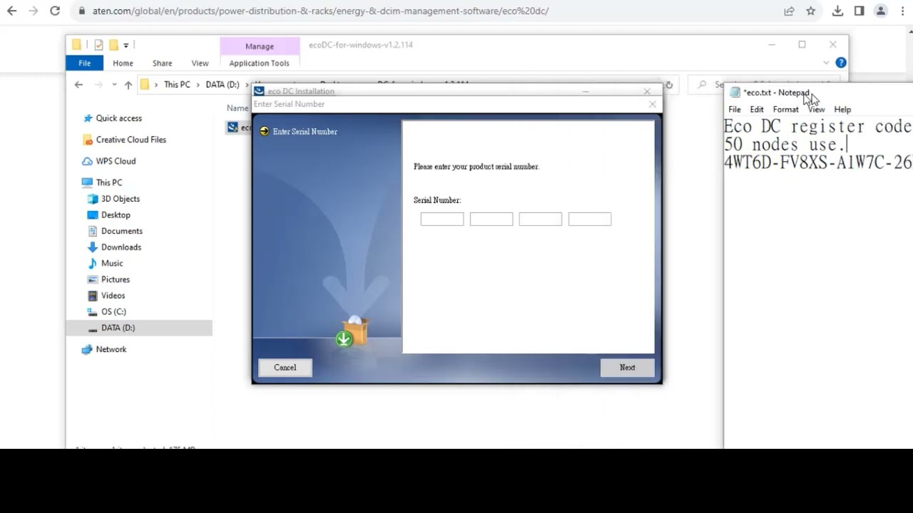This screenshot has width=913, height=513.
Task: Click the first serial number field
Action: [x=442, y=219]
